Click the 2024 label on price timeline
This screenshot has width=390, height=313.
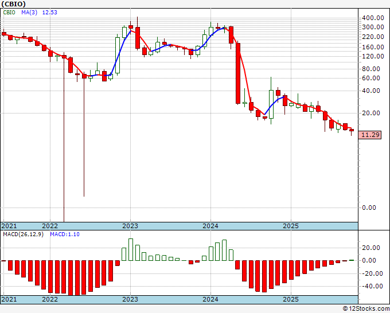pyautogui.click(x=210, y=226)
